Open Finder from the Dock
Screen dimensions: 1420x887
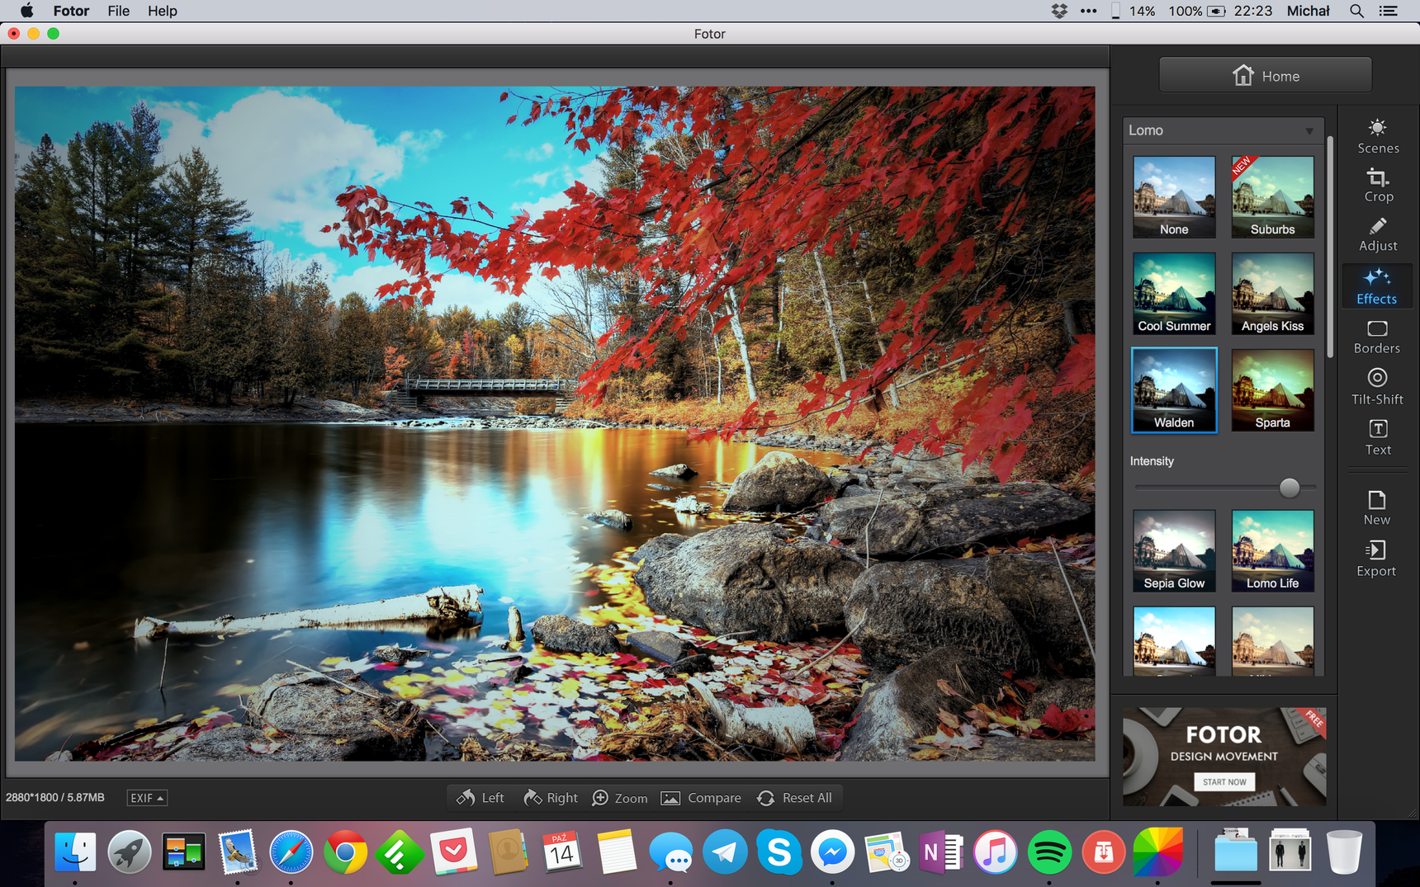[x=75, y=852]
